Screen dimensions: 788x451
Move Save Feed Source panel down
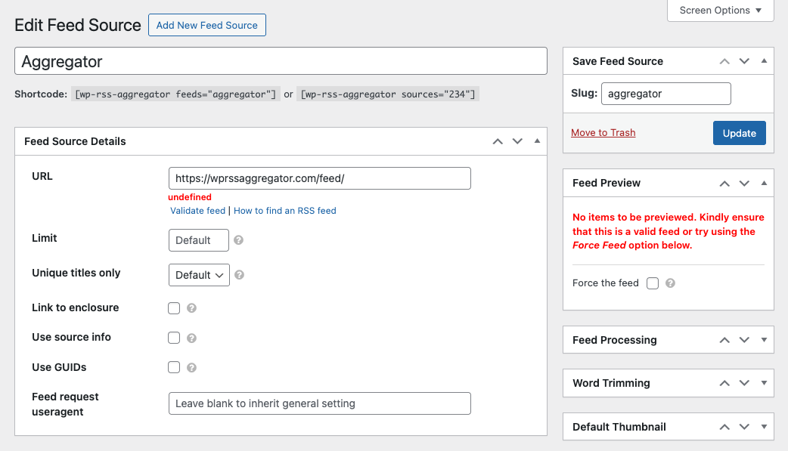744,61
